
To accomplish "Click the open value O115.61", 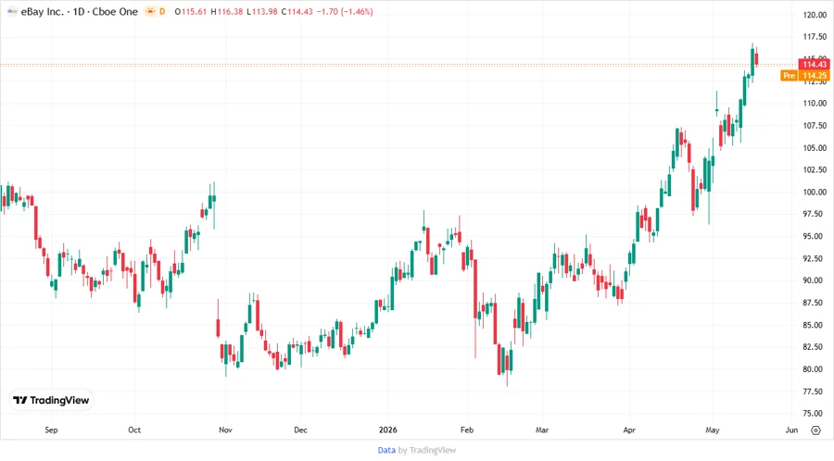I will 190,11.
